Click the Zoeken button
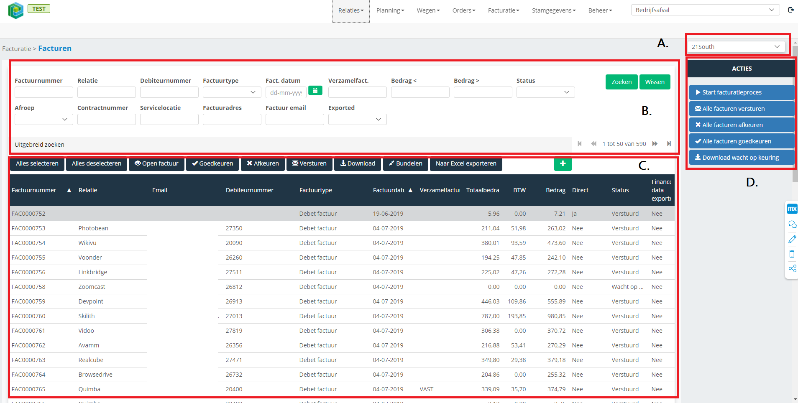 point(622,82)
